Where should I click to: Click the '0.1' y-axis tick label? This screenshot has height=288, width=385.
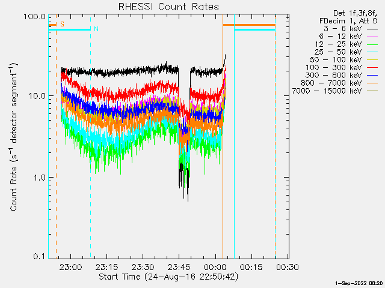pyautogui.click(x=39, y=256)
